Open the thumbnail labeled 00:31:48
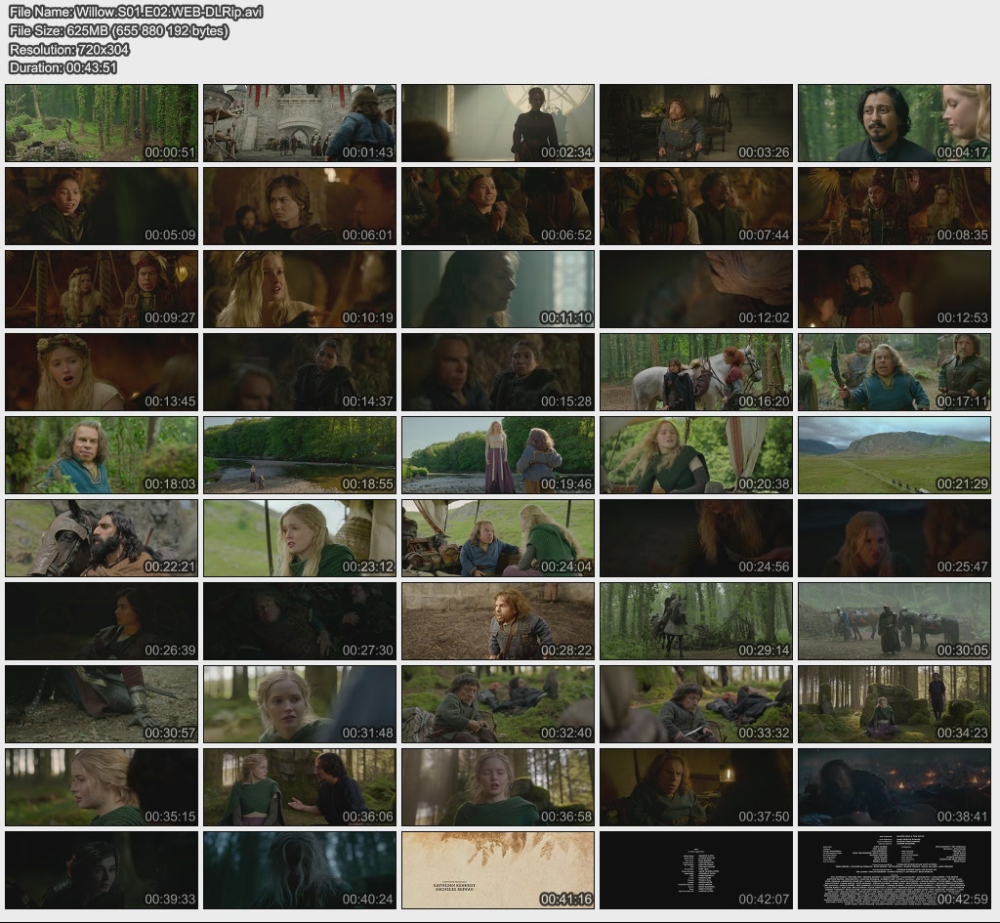The image size is (1000, 923). pyautogui.click(x=300, y=705)
